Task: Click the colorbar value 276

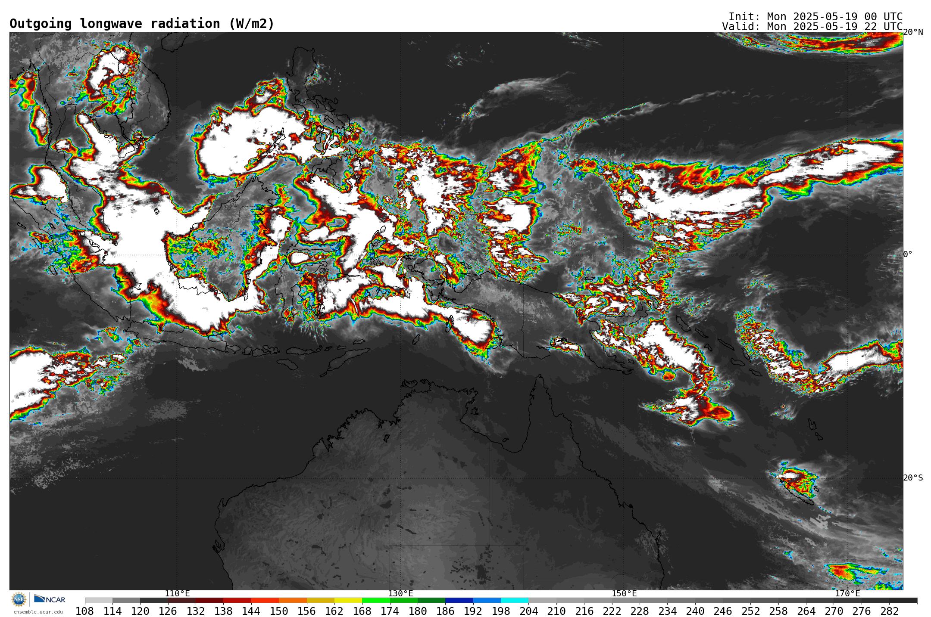Action: pyautogui.click(x=861, y=611)
